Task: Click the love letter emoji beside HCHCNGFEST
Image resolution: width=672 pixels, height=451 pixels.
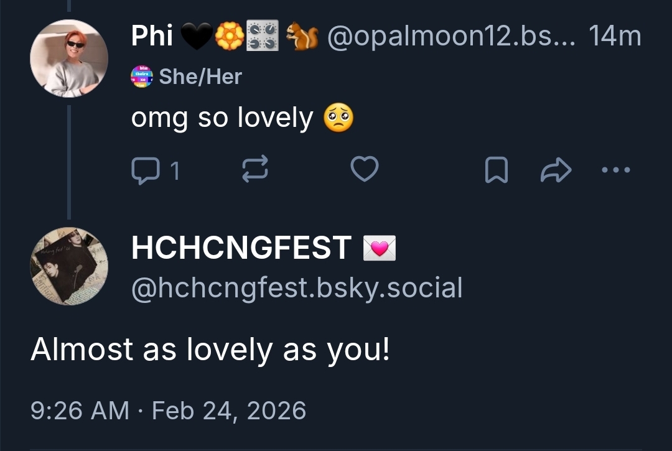Action: click(x=380, y=249)
